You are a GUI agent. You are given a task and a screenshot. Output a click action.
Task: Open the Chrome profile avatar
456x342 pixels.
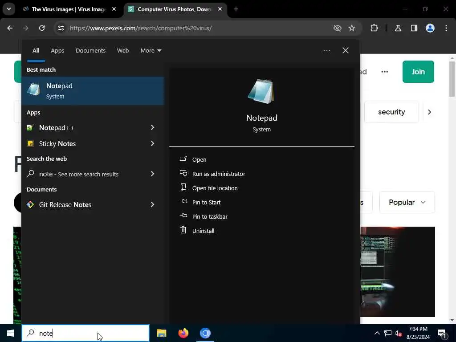430,28
